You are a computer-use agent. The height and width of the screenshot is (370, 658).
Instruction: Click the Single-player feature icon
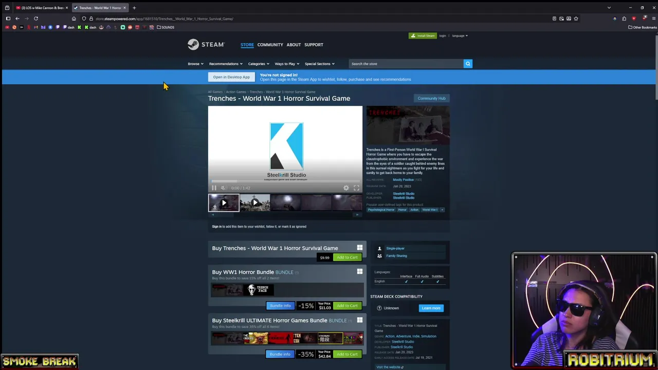pos(379,249)
